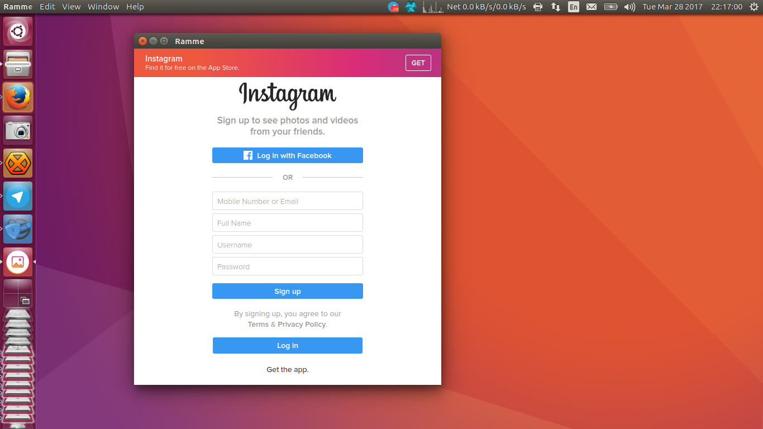Screen dimensions: 763x429
Task: Focus the Full Name field
Action: [288, 223]
